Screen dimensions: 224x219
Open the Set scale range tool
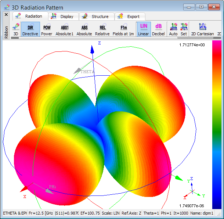click(184, 29)
